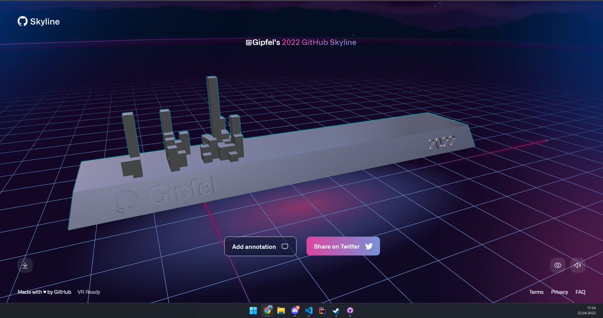
Task: Click the Add annotation button
Action: click(x=260, y=247)
